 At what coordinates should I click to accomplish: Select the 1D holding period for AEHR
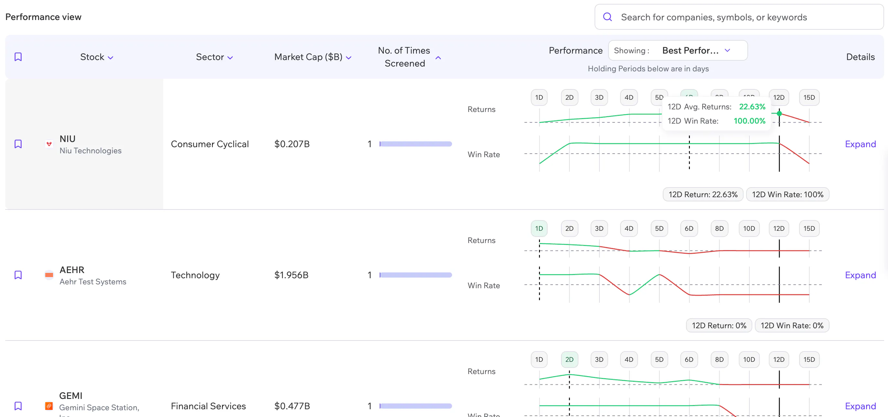tap(539, 228)
